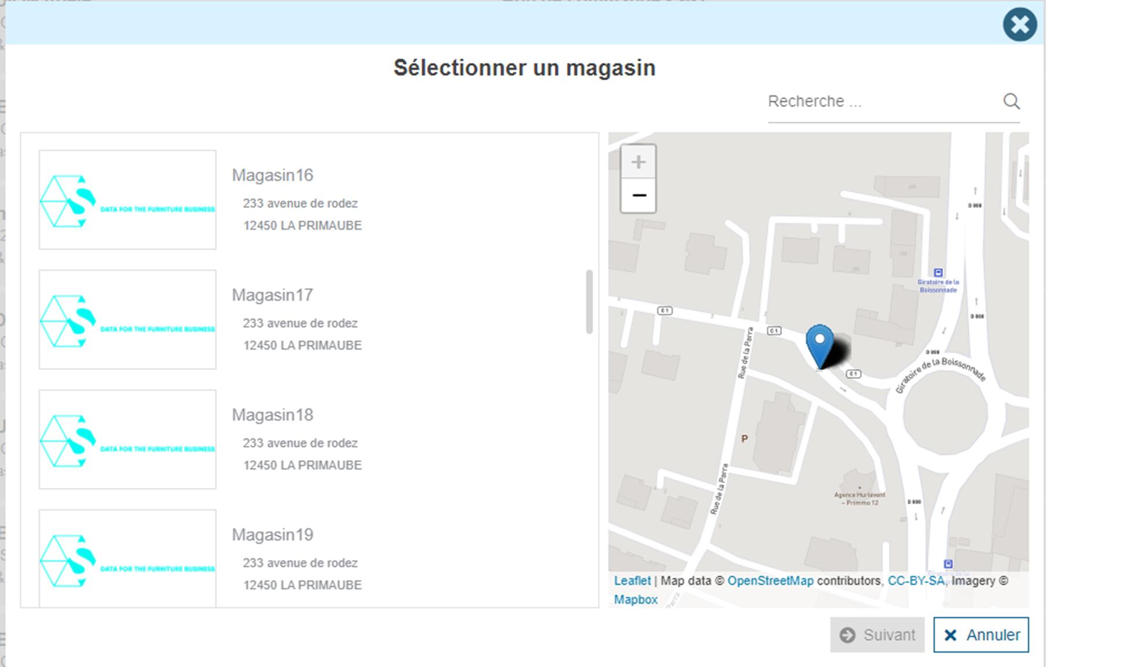This screenshot has width=1144, height=667.
Task: Select Magasin16 logo thumbnail
Action: 128,200
